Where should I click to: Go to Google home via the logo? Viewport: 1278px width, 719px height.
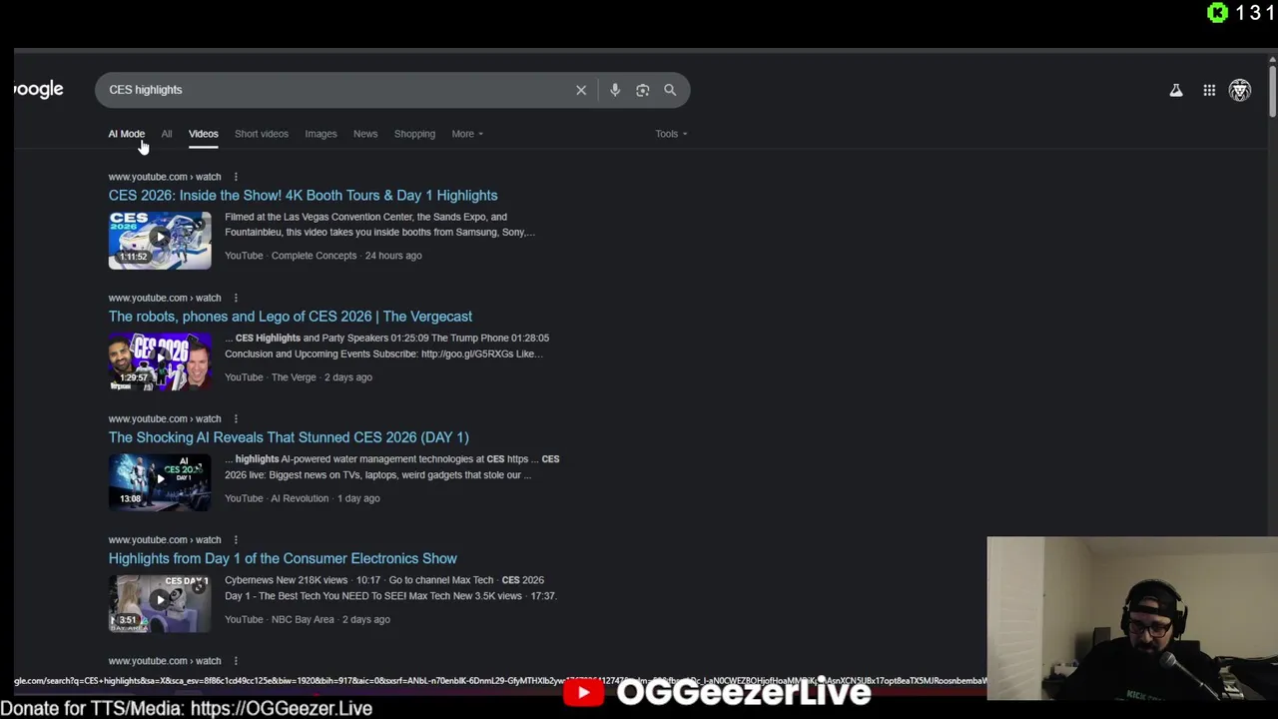coord(39,90)
